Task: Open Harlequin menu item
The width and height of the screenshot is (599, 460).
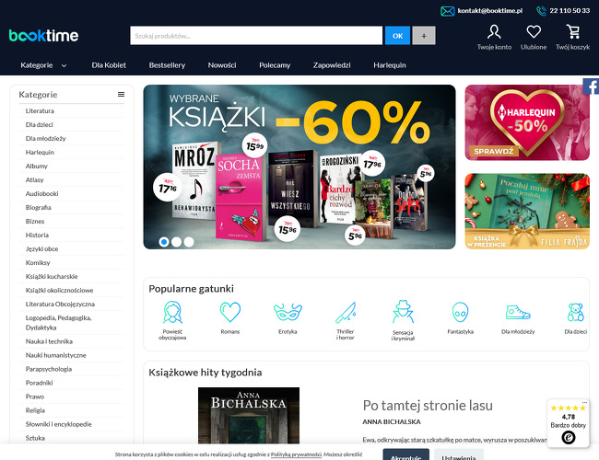Action: tap(390, 65)
